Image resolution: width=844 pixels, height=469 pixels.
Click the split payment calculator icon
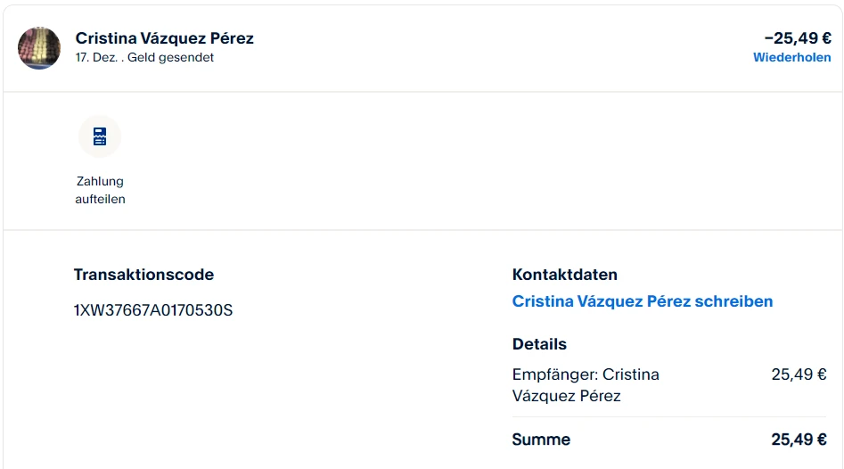click(100, 136)
